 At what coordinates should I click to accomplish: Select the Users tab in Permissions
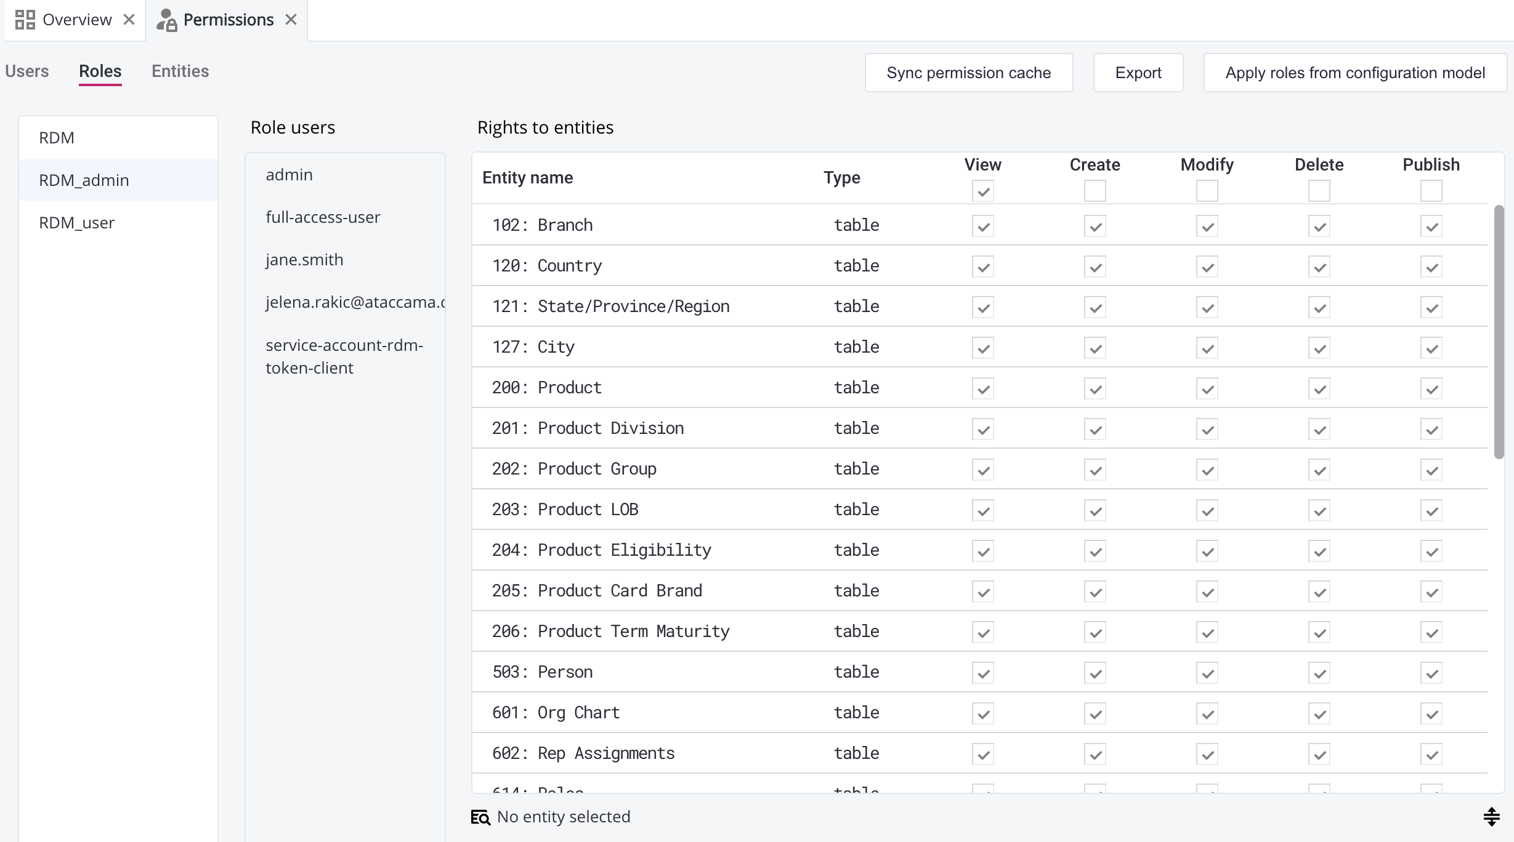click(27, 71)
